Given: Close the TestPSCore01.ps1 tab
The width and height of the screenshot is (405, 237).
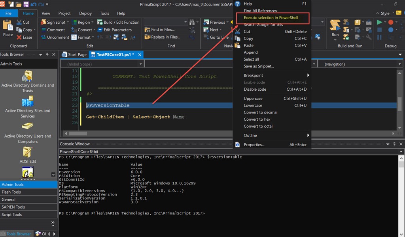Looking at the screenshot, I should pos(140,54).
